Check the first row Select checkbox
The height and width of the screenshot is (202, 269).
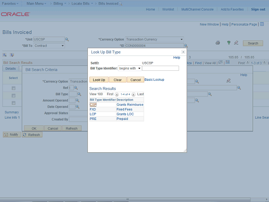(x=13, y=88)
